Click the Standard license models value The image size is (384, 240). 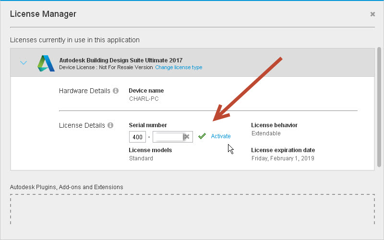pos(141,158)
